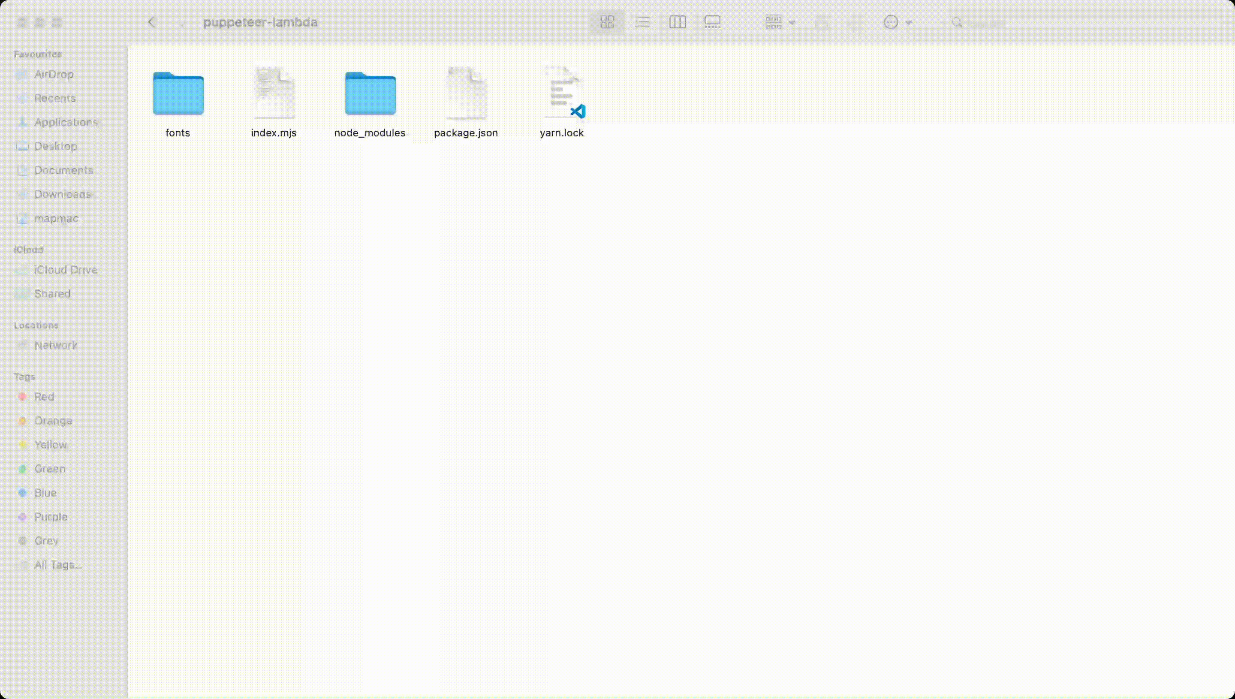Viewport: 1235px width, 699px height.
Task: Switch to list view in the toolbar
Action: click(x=643, y=22)
